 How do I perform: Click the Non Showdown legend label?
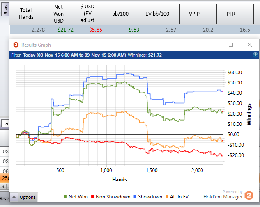pyautogui.click(x=113, y=197)
